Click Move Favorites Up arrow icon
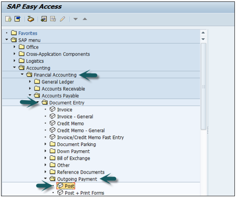 click(x=85, y=19)
